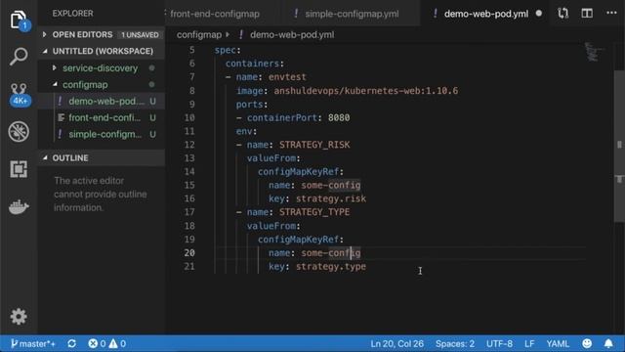Image resolution: width=625 pixels, height=352 pixels.
Task: Open front-end-confi... file in explorer tree
Action: point(104,117)
